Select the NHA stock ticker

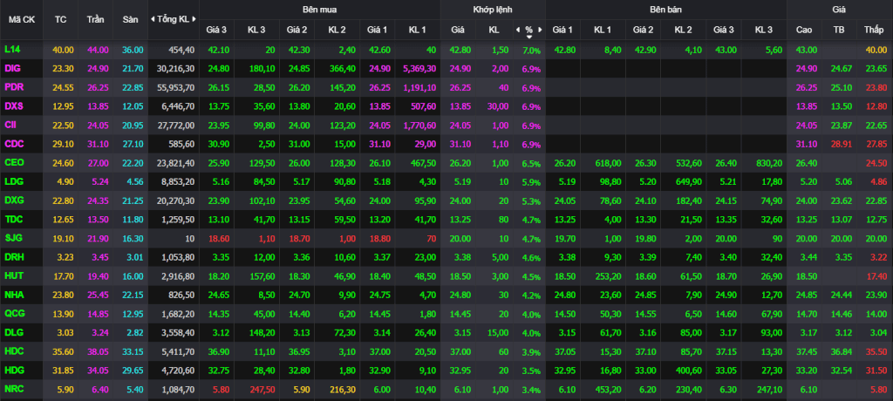coord(13,295)
